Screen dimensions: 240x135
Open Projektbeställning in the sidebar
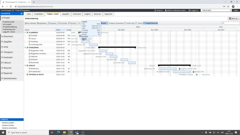pyautogui.click(x=10, y=27)
